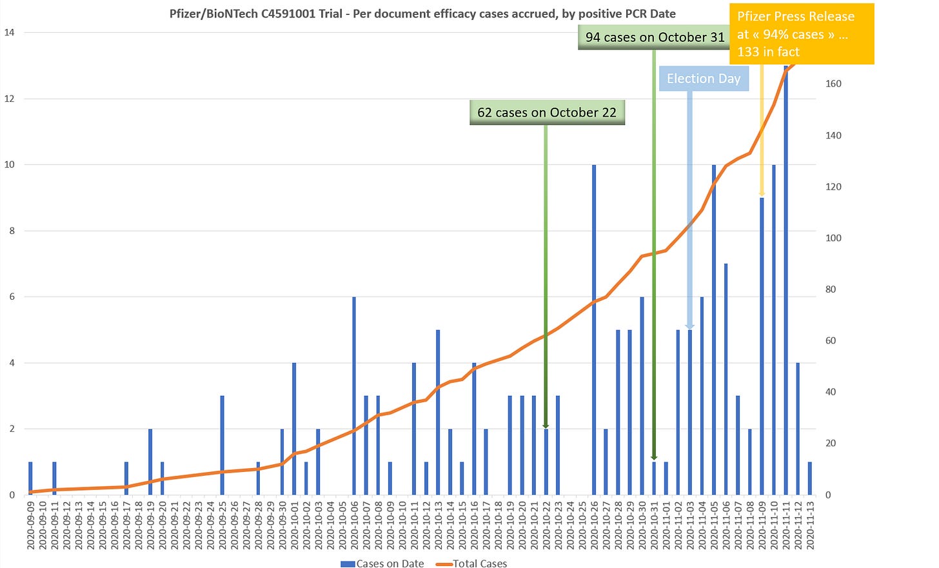Screen dimensions: 939x568
Task: Click the yellow arrow tip above the 2020-11-09 bar
Action: tap(762, 193)
